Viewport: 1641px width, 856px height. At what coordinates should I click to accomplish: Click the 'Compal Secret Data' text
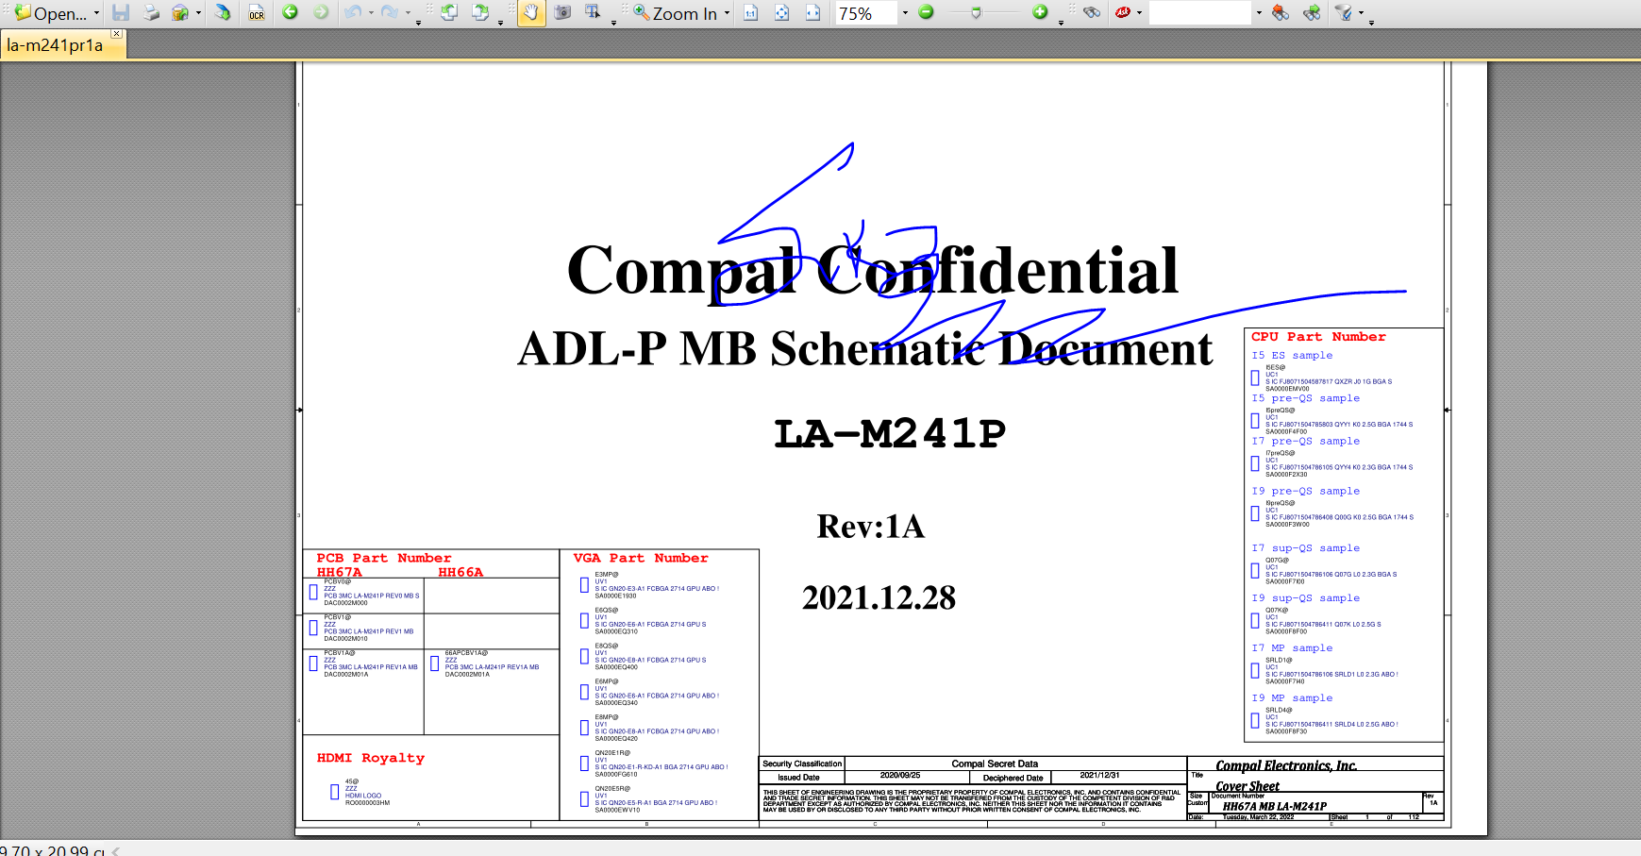(x=995, y=764)
